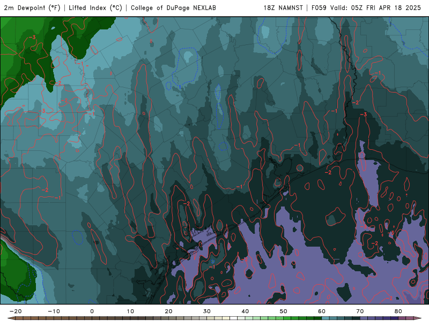Viewport: 429px width, 321px height.
Task: Click the '0' color scale label
Action: point(92,311)
